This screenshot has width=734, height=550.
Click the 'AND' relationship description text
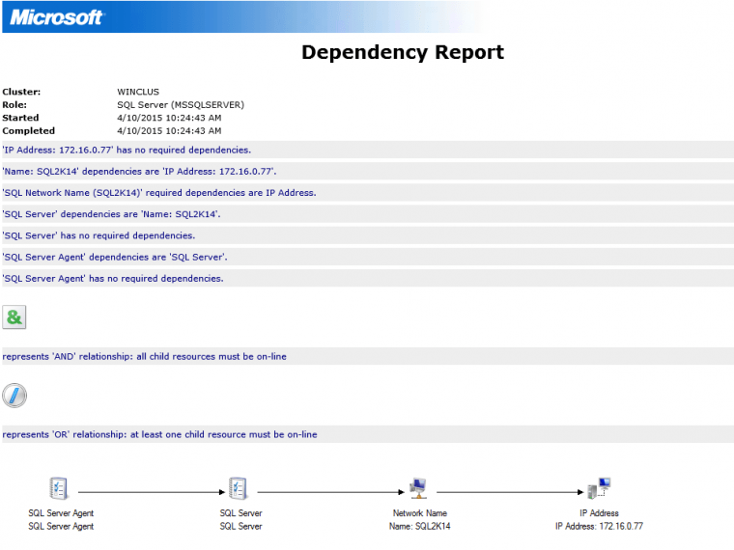pos(144,356)
